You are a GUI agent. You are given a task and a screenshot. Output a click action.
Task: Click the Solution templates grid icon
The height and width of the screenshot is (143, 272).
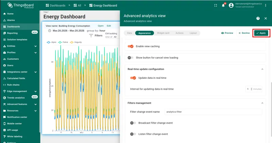tap(4, 40)
